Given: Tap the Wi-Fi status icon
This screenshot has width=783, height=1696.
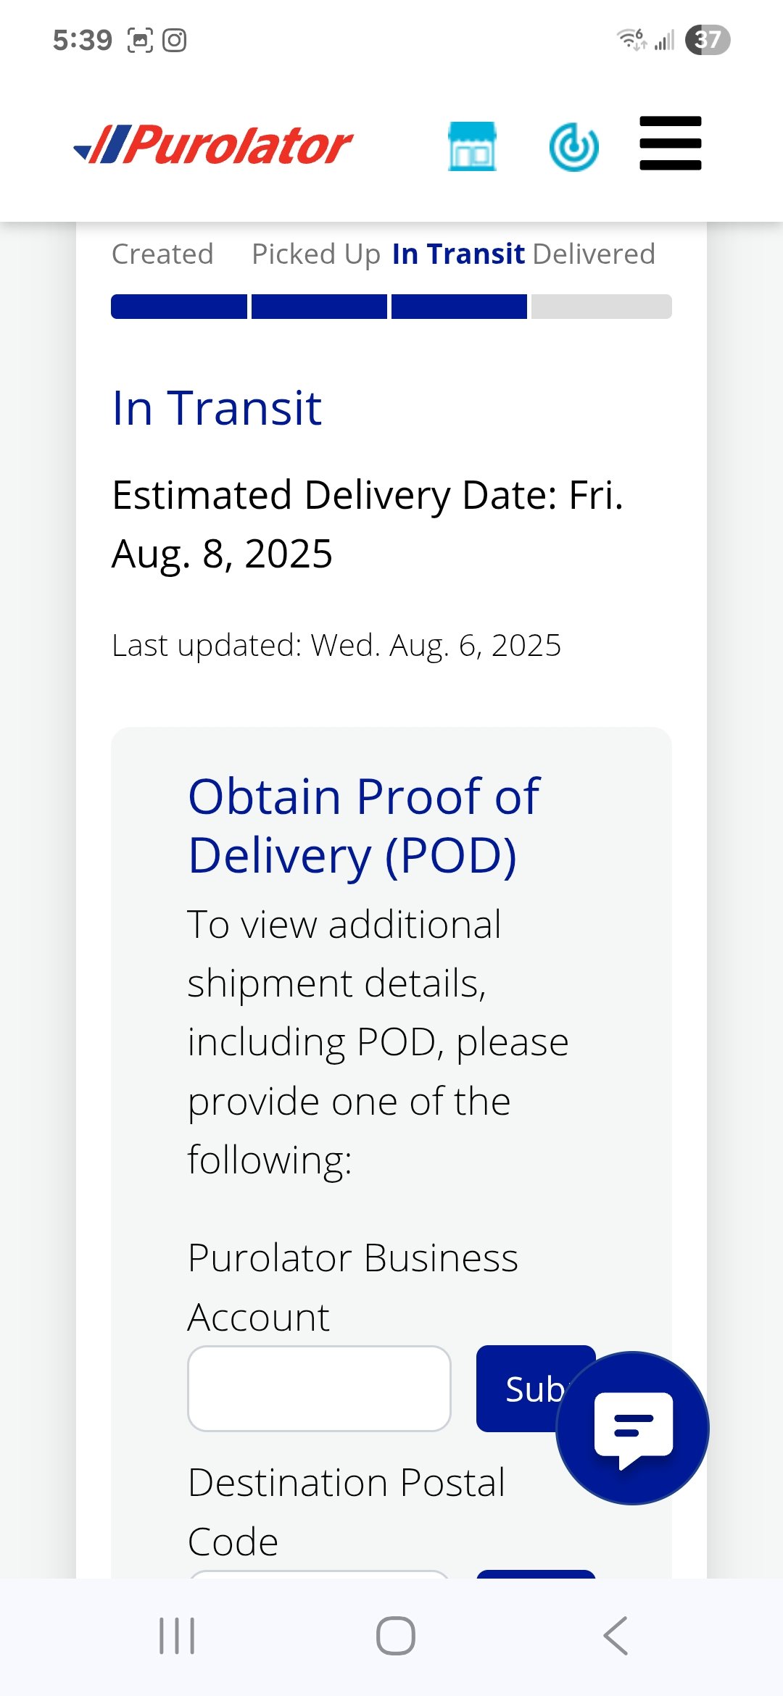Looking at the screenshot, I should [x=631, y=39].
